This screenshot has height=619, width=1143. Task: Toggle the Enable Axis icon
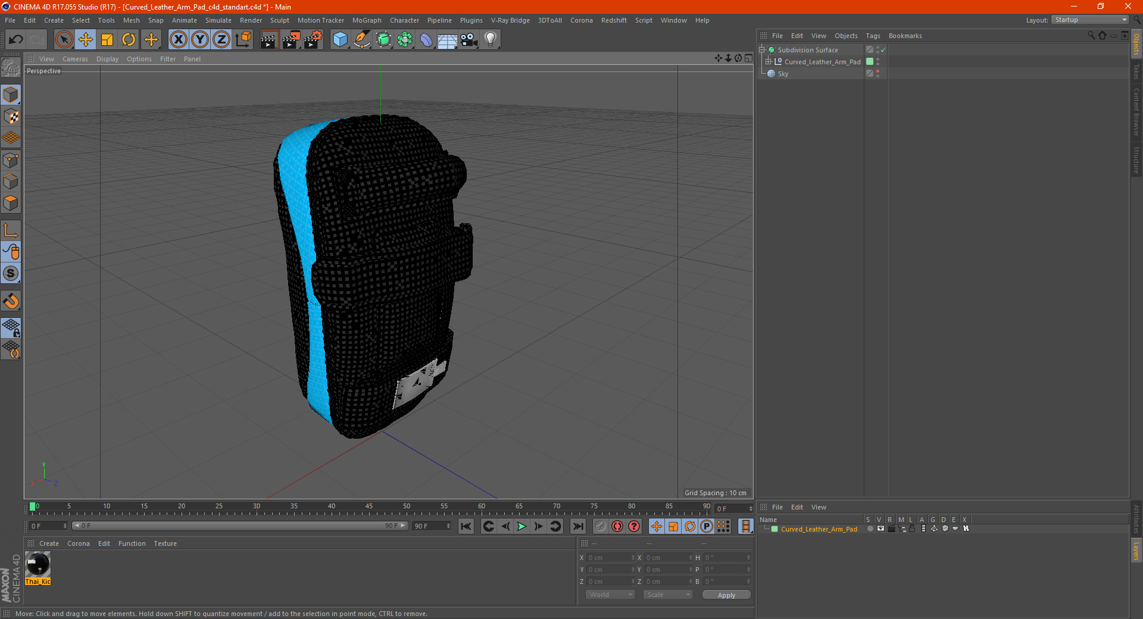coord(11,230)
